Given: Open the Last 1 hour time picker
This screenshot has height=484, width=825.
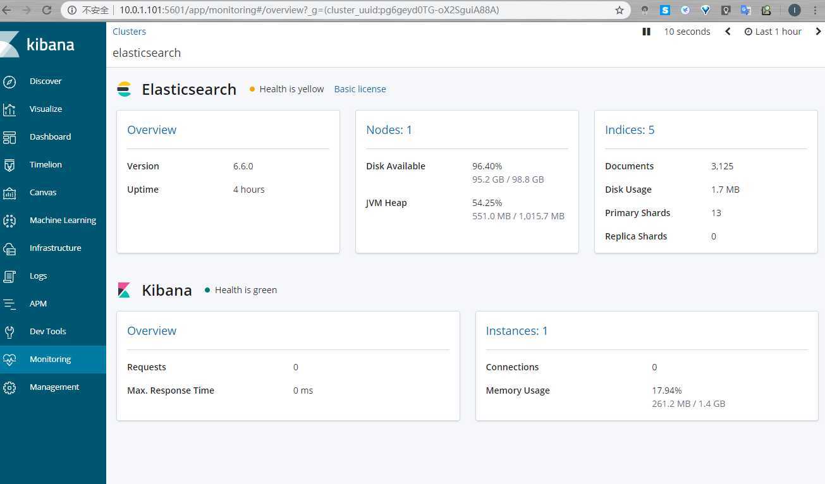Looking at the screenshot, I should [x=773, y=32].
